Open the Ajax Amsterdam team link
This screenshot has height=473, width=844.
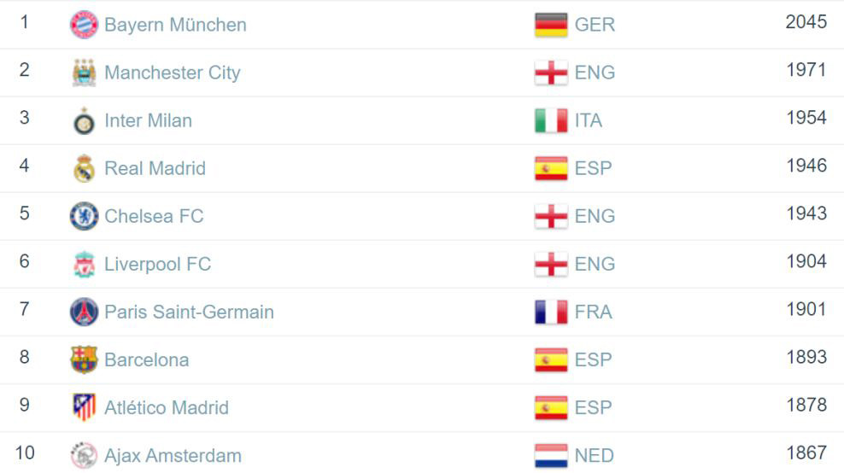click(173, 456)
